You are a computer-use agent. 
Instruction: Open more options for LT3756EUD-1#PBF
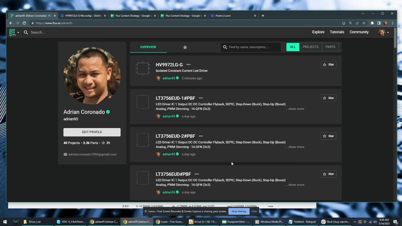point(201,98)
